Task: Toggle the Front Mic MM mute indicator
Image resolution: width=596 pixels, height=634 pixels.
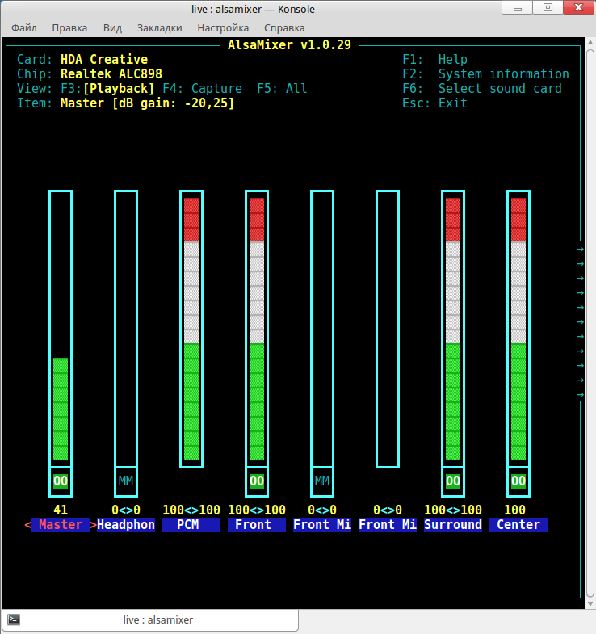Action: click(x=322, y=481)
